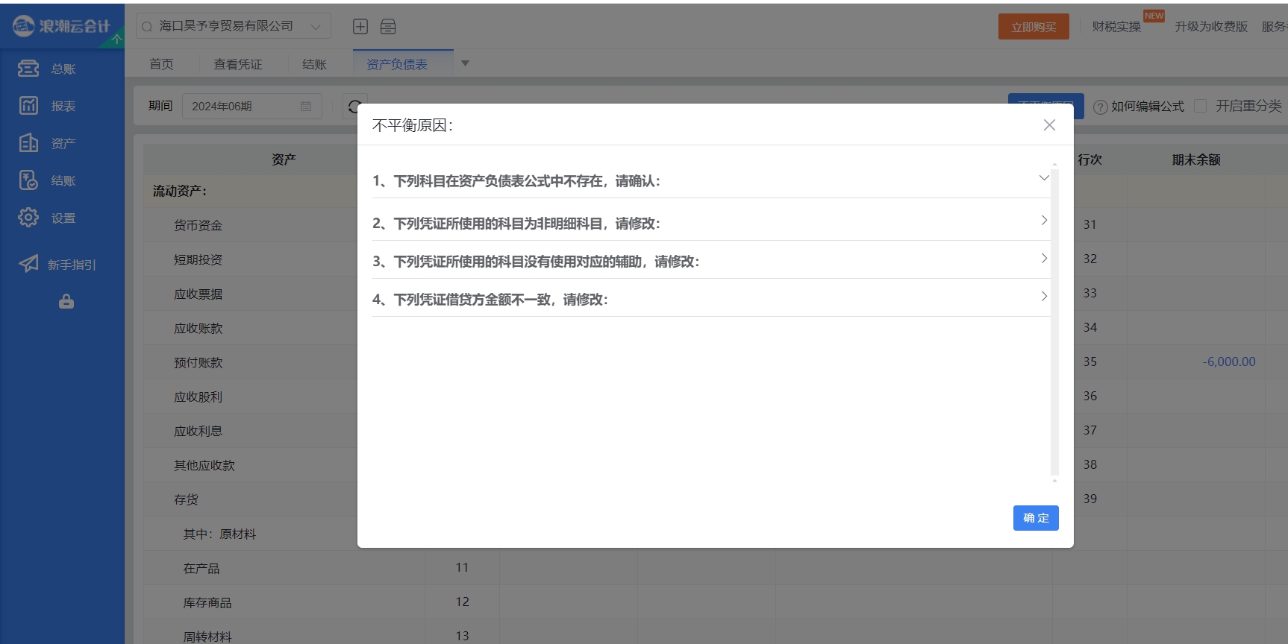
Task: Click 升级为收费版 in the top bar
Action: tap(1211, 27)
